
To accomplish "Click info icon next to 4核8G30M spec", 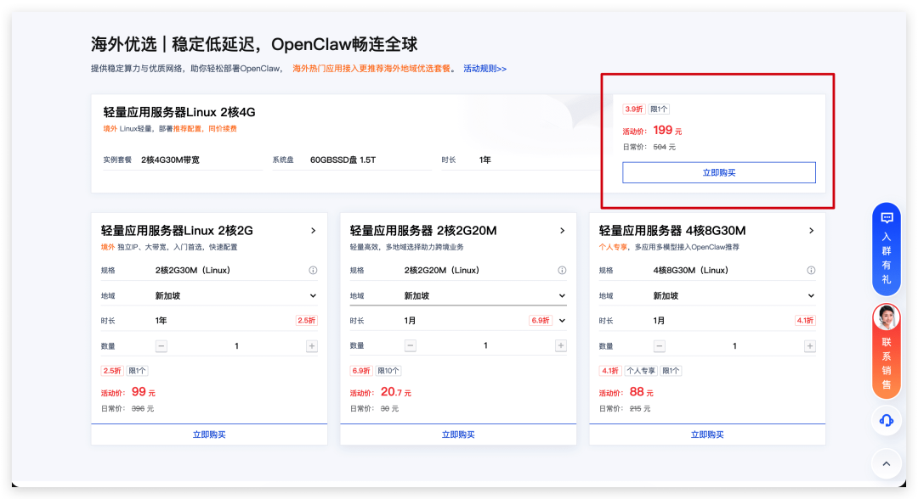I will pyautogui.click(x=810, y=270).
